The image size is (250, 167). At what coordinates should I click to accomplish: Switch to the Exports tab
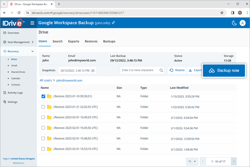click(x=74, y=41)
